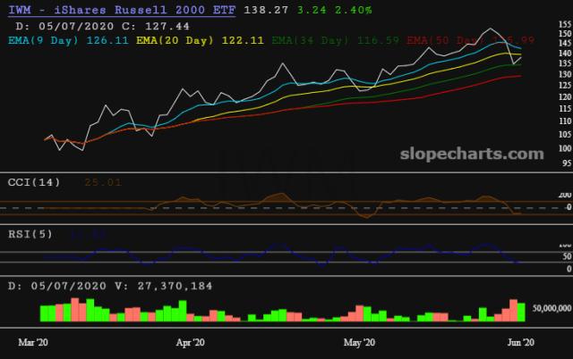Select the EMA(9 Day) legend label
The width and height of the screenshot is (573, 359).
44,40
